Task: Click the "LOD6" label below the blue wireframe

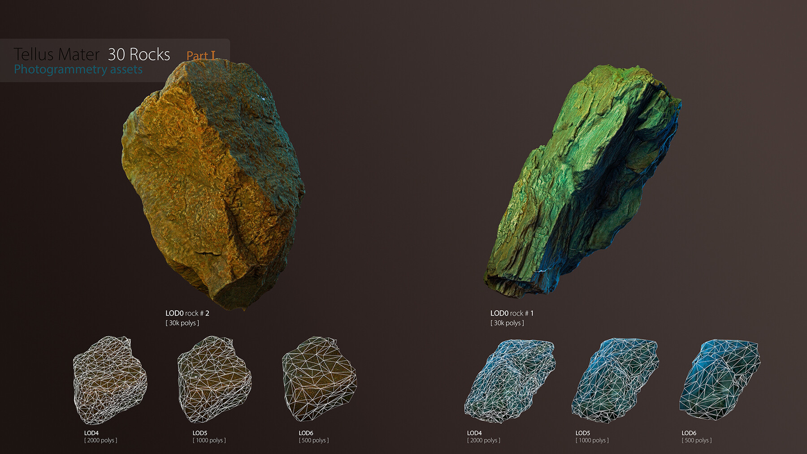Action: pos(689,433)
